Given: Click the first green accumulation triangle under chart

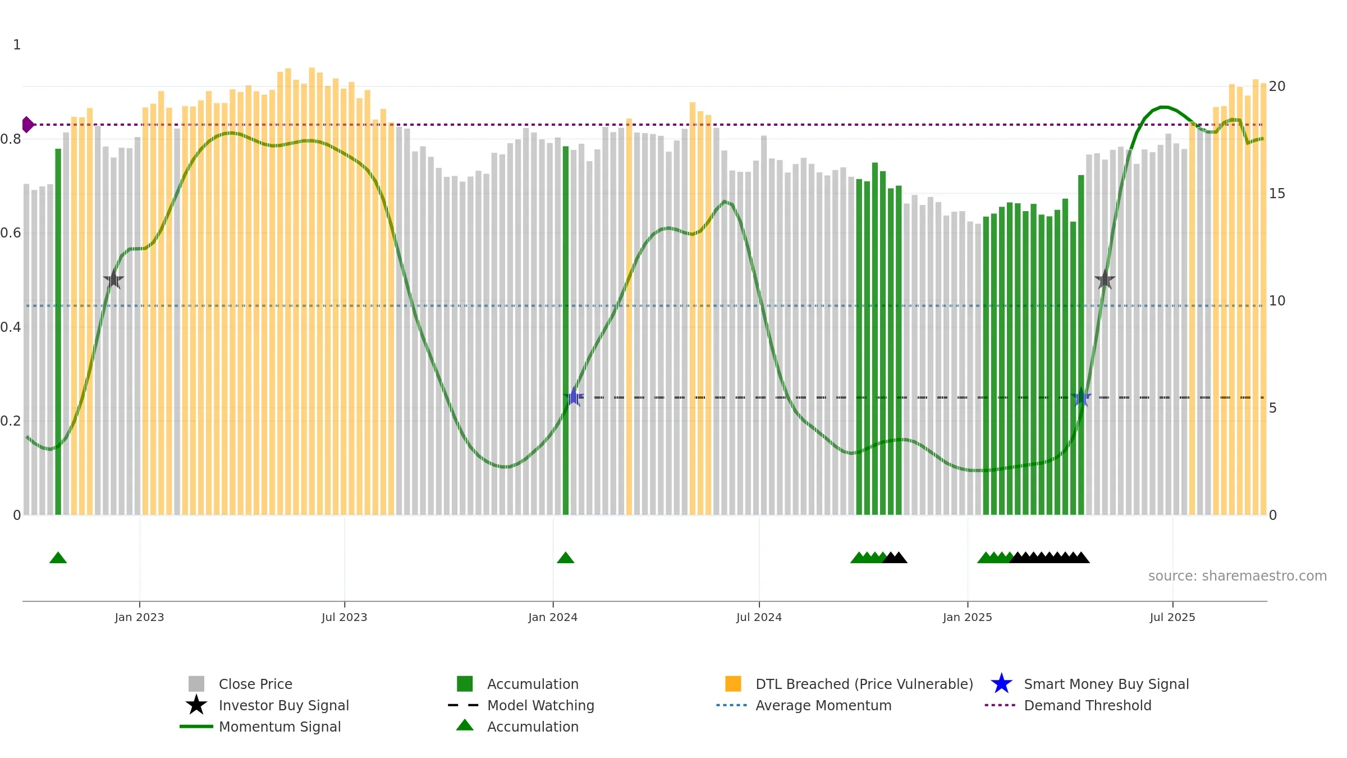Looking at the screenshot, I should pos(58,558).
